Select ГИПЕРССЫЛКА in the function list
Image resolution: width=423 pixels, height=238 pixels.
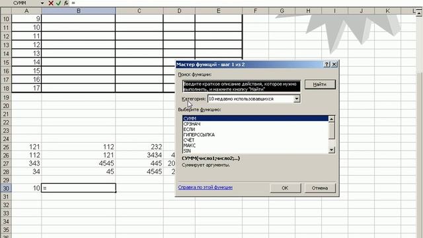click(x=255, y=135)
